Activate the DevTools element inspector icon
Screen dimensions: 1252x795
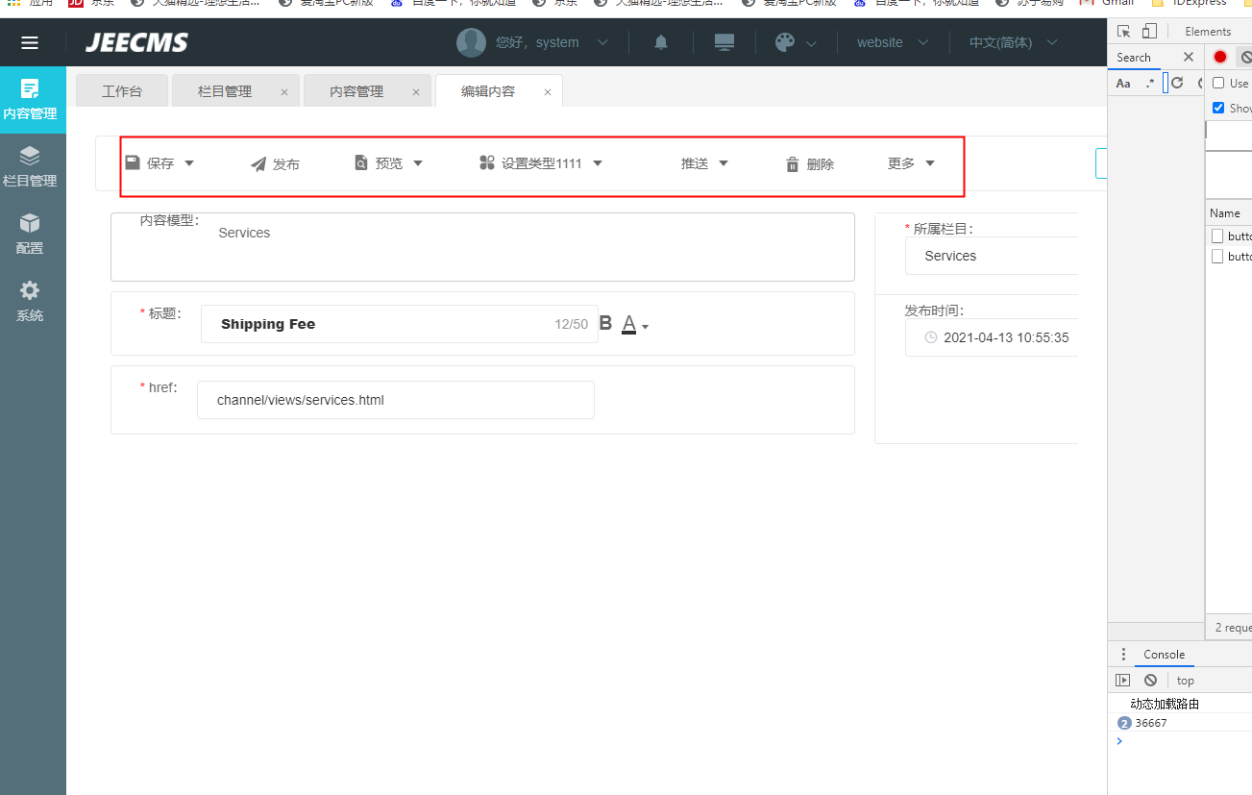[1123, 31]
